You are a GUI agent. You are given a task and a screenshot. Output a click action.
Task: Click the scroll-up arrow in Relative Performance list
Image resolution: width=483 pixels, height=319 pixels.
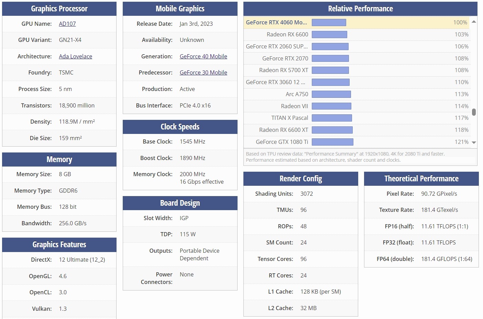474,22
